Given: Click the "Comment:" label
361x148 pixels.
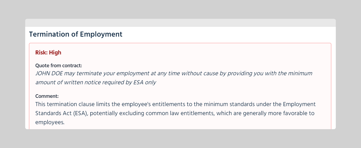Looking at the screenshot, I should pos(47,96).
